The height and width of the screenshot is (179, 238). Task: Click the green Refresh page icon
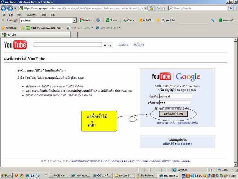[158, 8]
